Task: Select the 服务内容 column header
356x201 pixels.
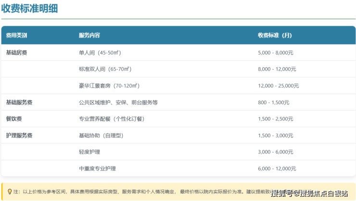Action: pyautogui.click(x=89, y=35)
